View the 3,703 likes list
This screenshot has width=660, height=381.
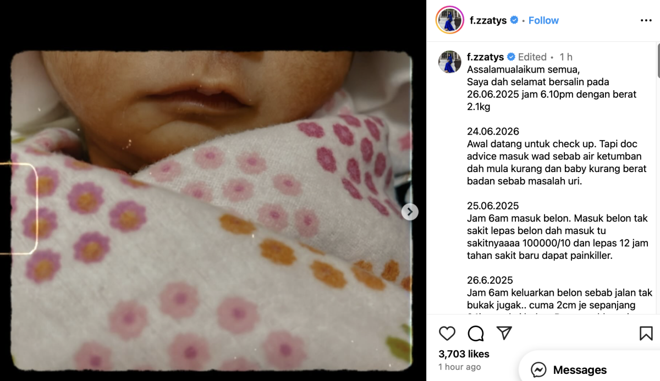464,354
